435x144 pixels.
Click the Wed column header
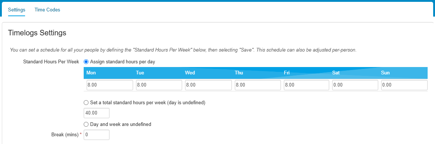click(x=190, y=73)
